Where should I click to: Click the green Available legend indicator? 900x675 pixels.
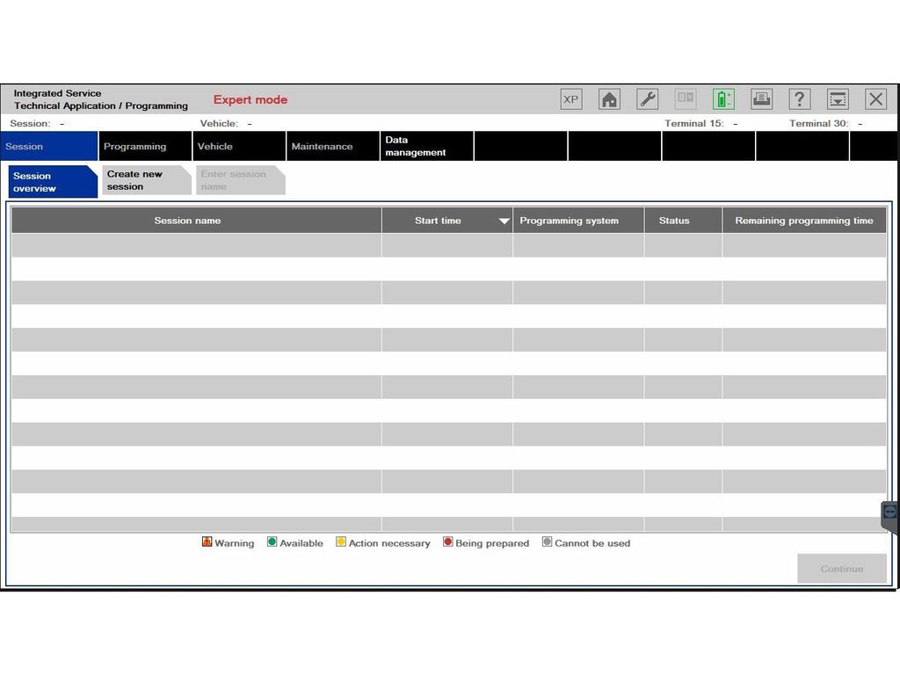[x=272, y=542]
